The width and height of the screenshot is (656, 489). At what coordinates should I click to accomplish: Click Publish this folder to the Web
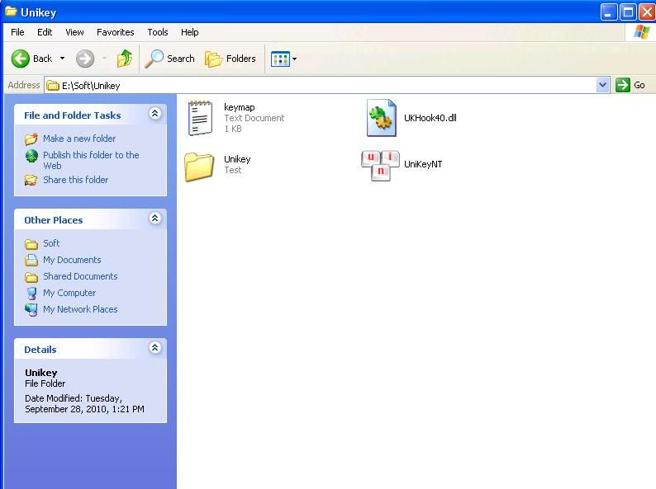(x=91, y=160)
